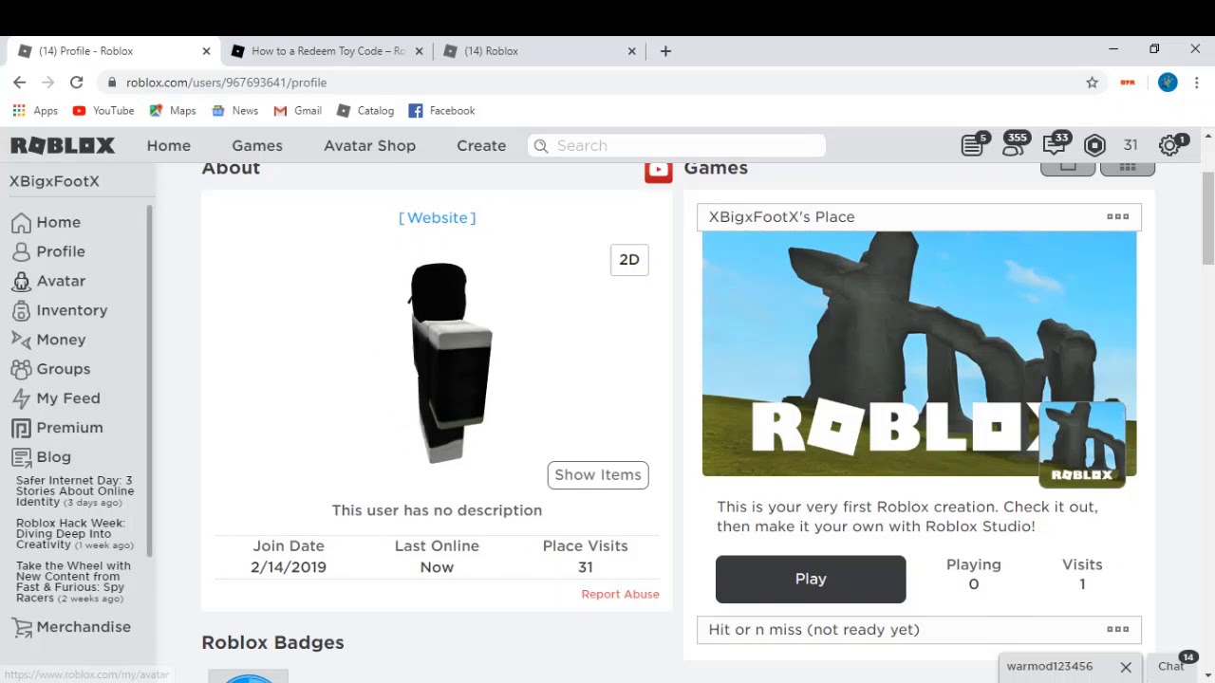Image resolution: width=1215 pixels, height=683 pixels.
Task: Open Merchandise in sidebar
Action: 71,627
